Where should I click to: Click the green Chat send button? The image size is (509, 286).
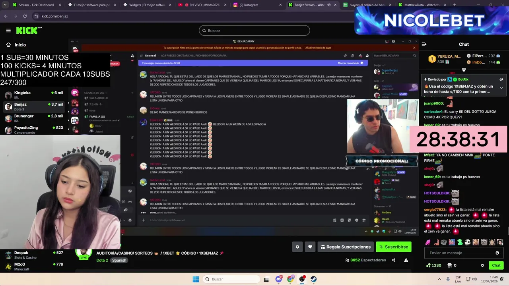[x=496, y=265]
